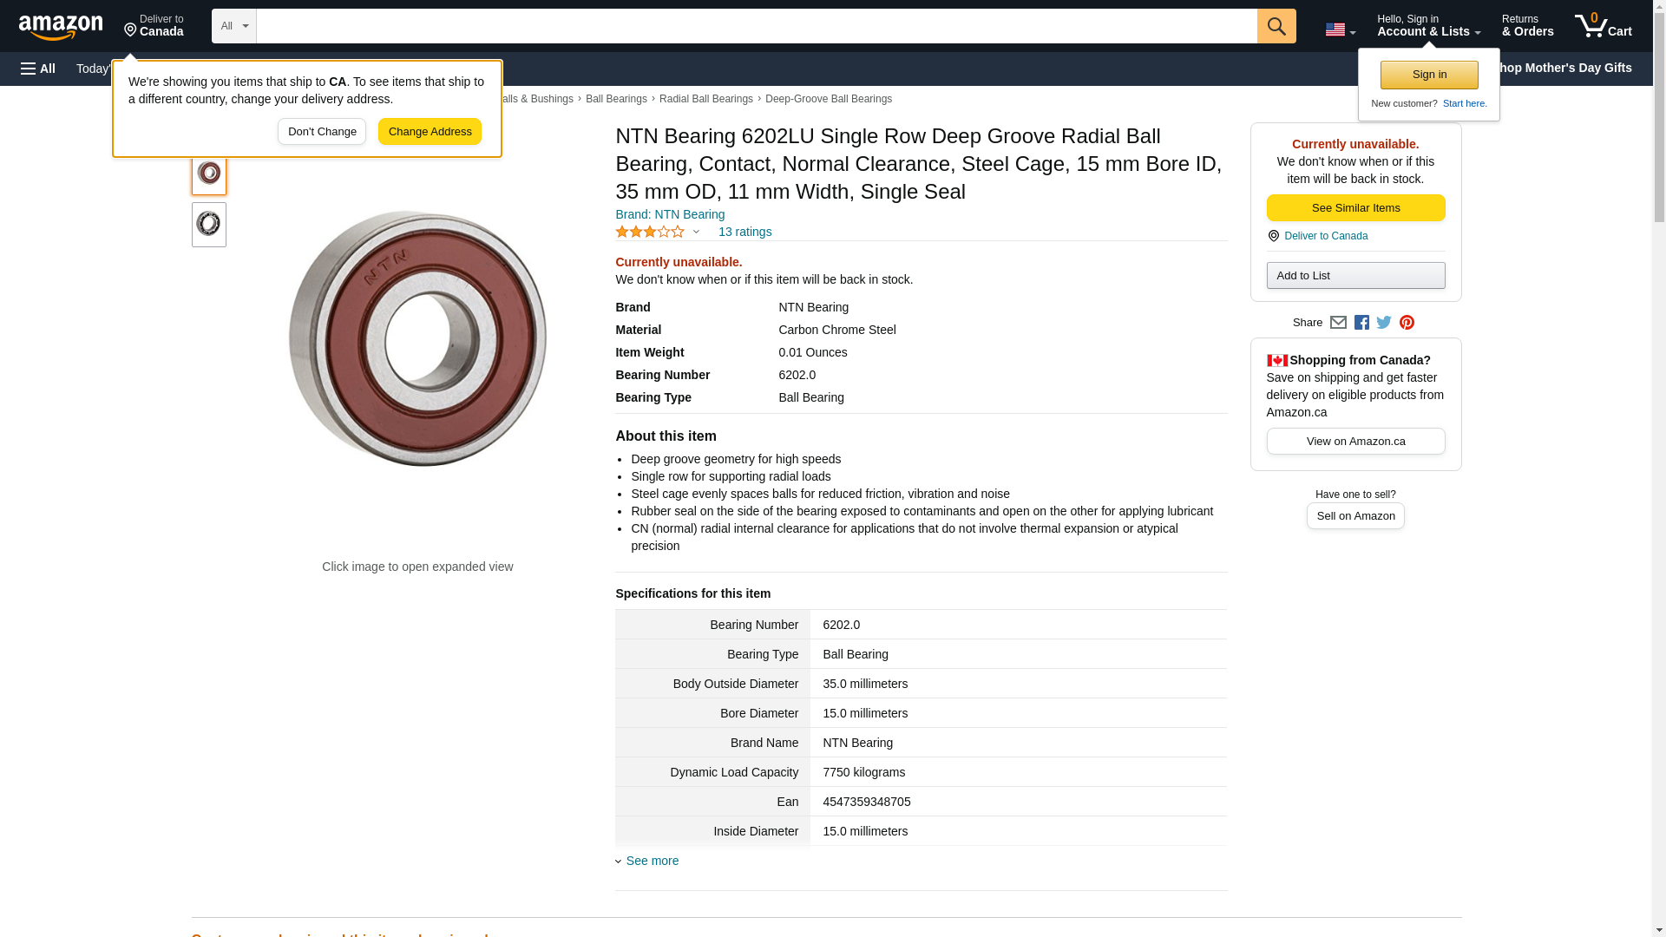This screenshot has height=937, width=1666.
Task: Open the language flag dropdown
Action: coord(1340,29)
